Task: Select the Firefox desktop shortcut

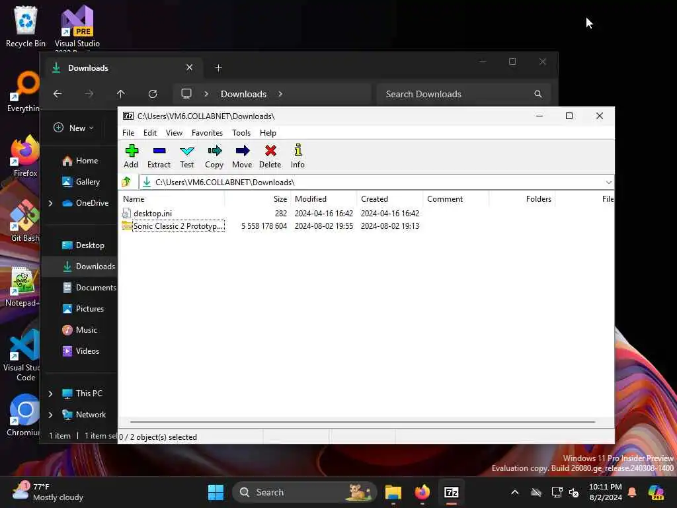Action: click(x=25, y=155)
